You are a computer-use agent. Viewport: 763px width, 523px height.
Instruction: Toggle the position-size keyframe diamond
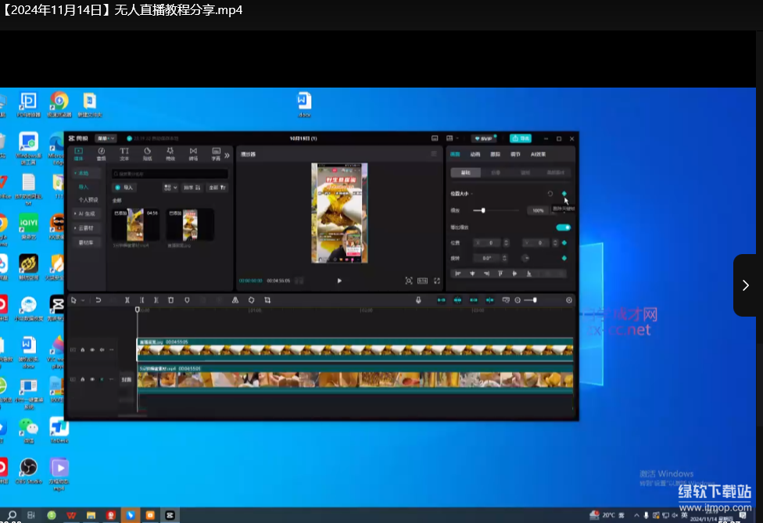(564, 194)
